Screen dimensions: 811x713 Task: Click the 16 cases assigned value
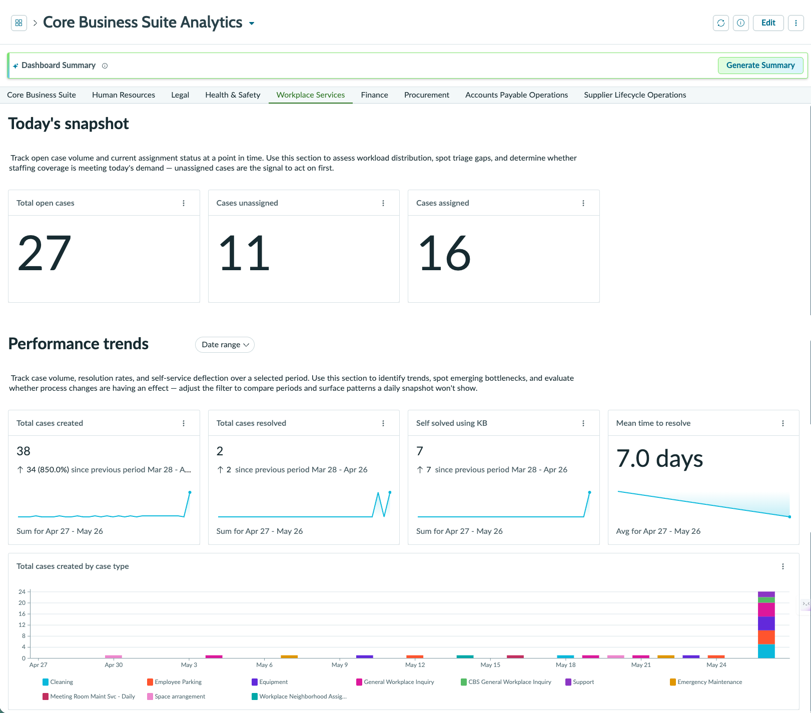pos(445,254)
